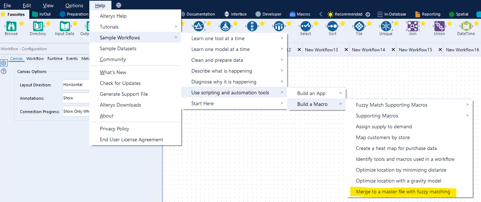
Task: Expand Clean and prepare data submenu
Action: (x=234, y=60)
